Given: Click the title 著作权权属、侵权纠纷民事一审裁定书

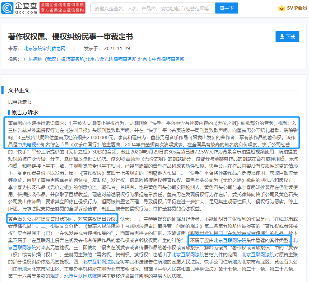Looking at the screenshot, I should click(70, 37).
